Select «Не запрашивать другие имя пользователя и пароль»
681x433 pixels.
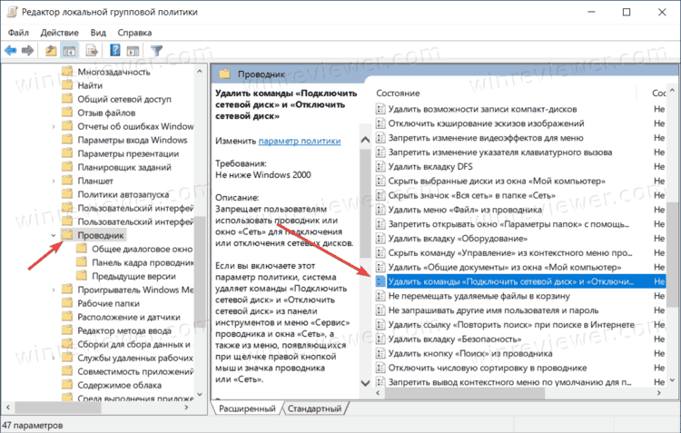click(493, 310)
